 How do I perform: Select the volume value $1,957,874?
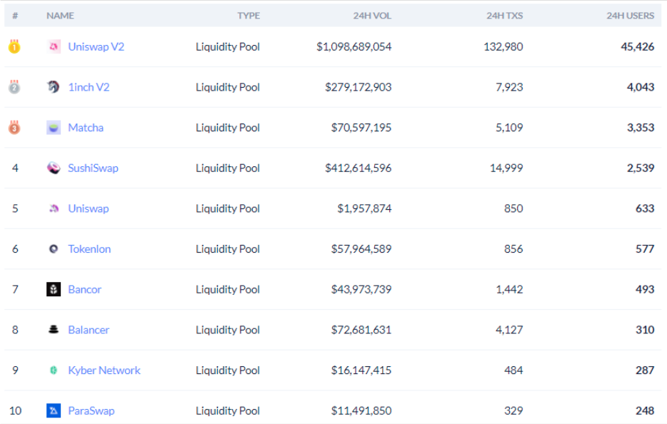(364, 208)
